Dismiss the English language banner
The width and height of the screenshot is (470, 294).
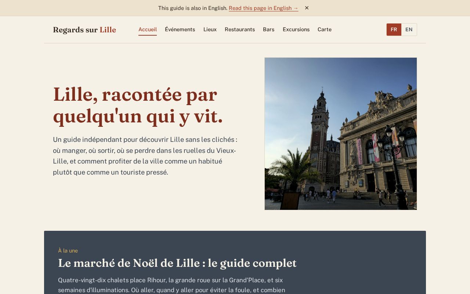(307, 8)
